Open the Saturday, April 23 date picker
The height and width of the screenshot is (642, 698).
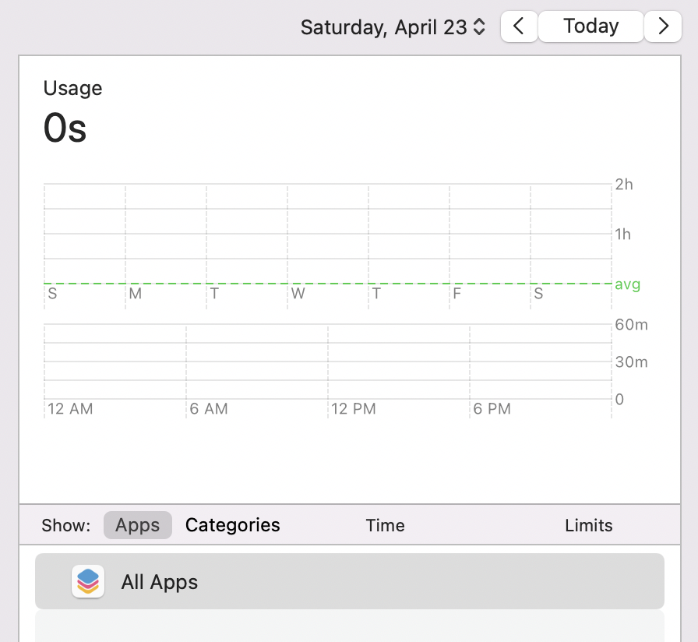point(393,27)
